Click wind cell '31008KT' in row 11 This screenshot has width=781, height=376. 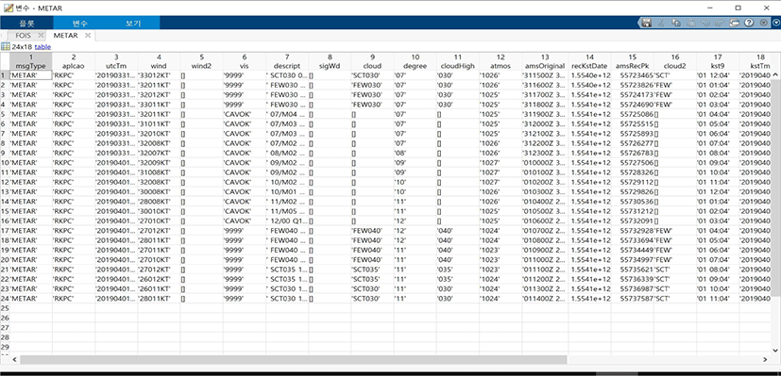pos(159,172)
